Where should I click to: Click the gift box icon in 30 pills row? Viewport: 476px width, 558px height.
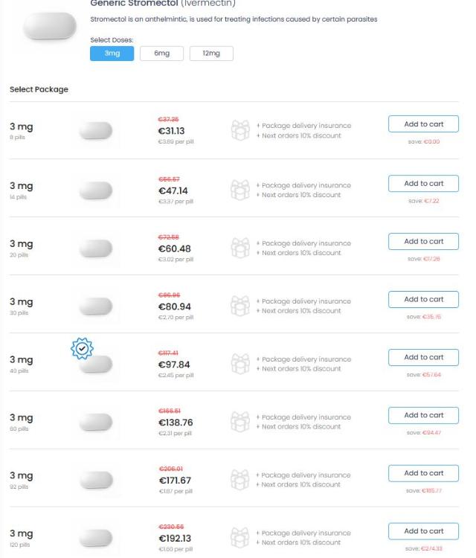pos(242,305)
